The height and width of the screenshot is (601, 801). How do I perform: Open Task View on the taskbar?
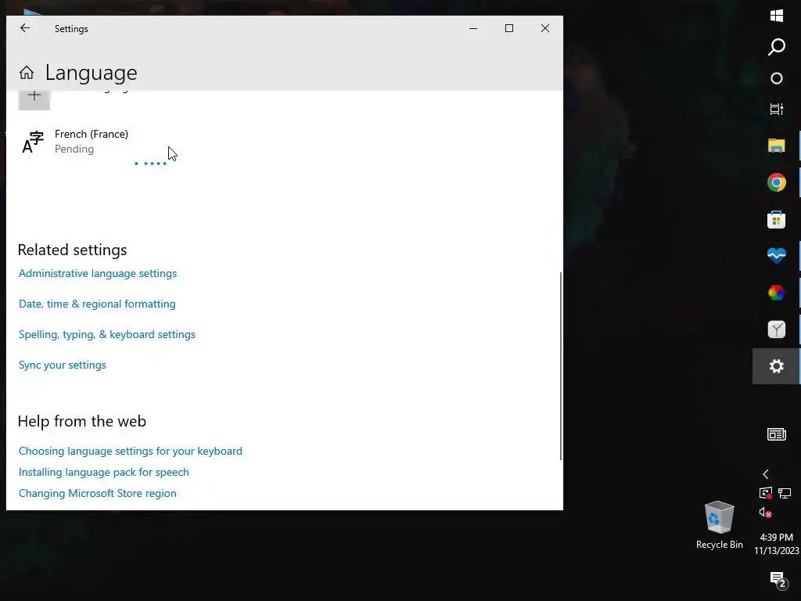click(777, 109)
